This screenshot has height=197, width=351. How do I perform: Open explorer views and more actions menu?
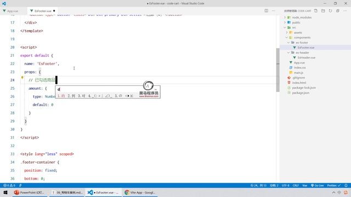point(345,11)
